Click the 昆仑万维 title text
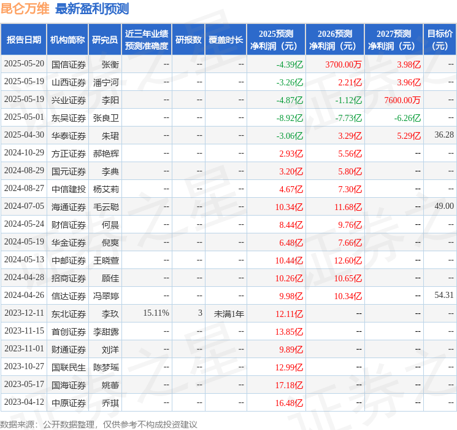457x430 pixels. [x=25, y=9]
